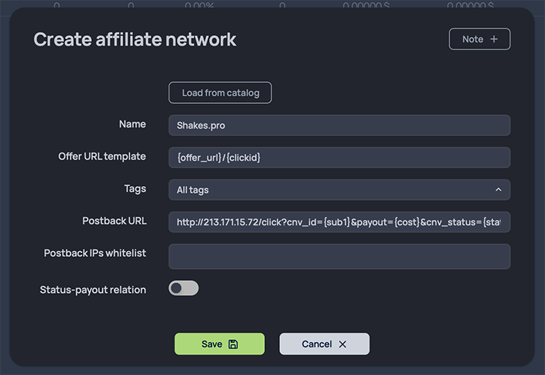Click into the Offer URL template field

point(339,158)
